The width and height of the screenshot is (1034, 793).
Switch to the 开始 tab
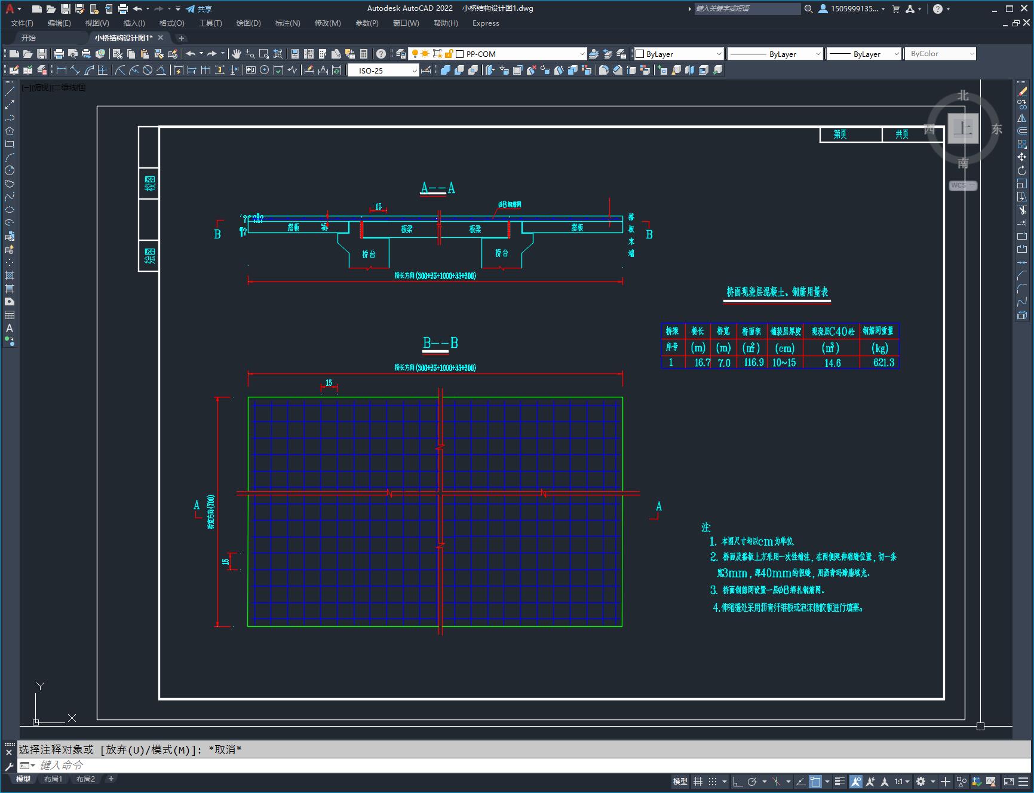[x=29, y=38]
